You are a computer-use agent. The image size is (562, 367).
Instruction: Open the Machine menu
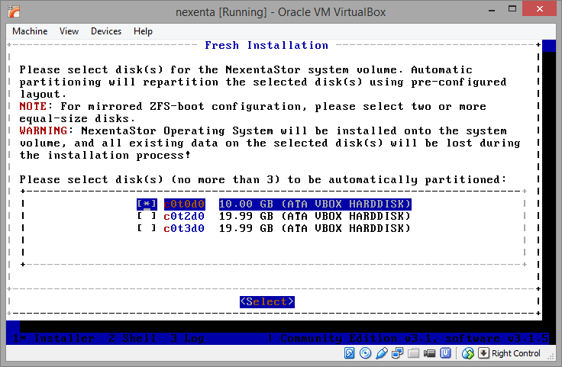[30, 31]
